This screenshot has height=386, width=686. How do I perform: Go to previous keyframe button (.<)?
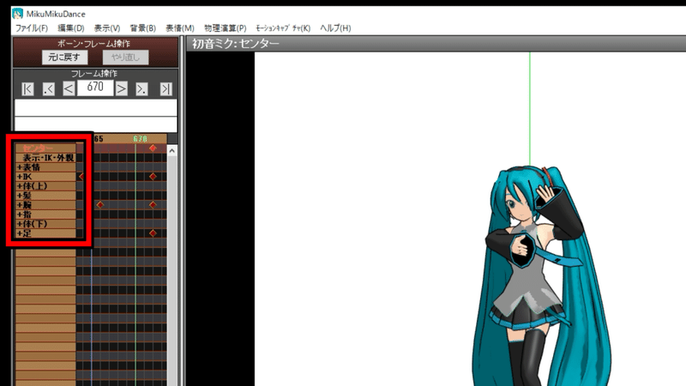point(49,89)
